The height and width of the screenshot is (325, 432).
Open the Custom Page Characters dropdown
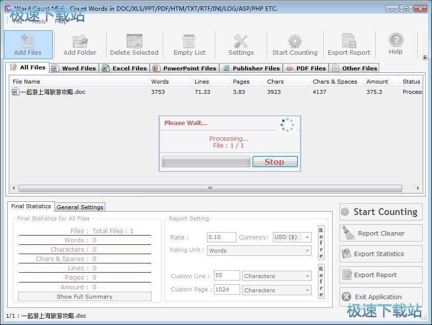click(277, 290)
